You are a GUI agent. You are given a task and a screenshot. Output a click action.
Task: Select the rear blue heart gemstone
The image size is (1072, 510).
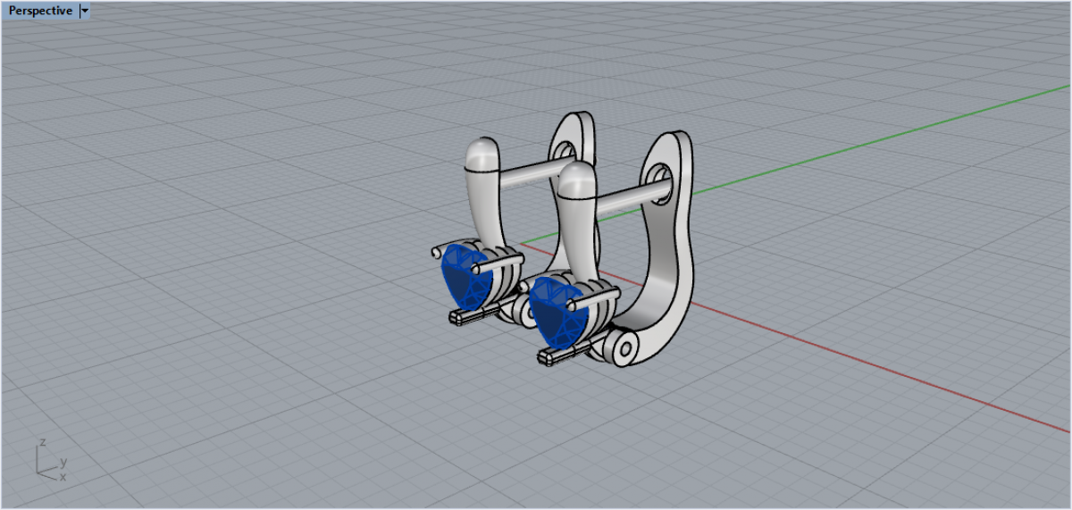[x=465, y=276]
